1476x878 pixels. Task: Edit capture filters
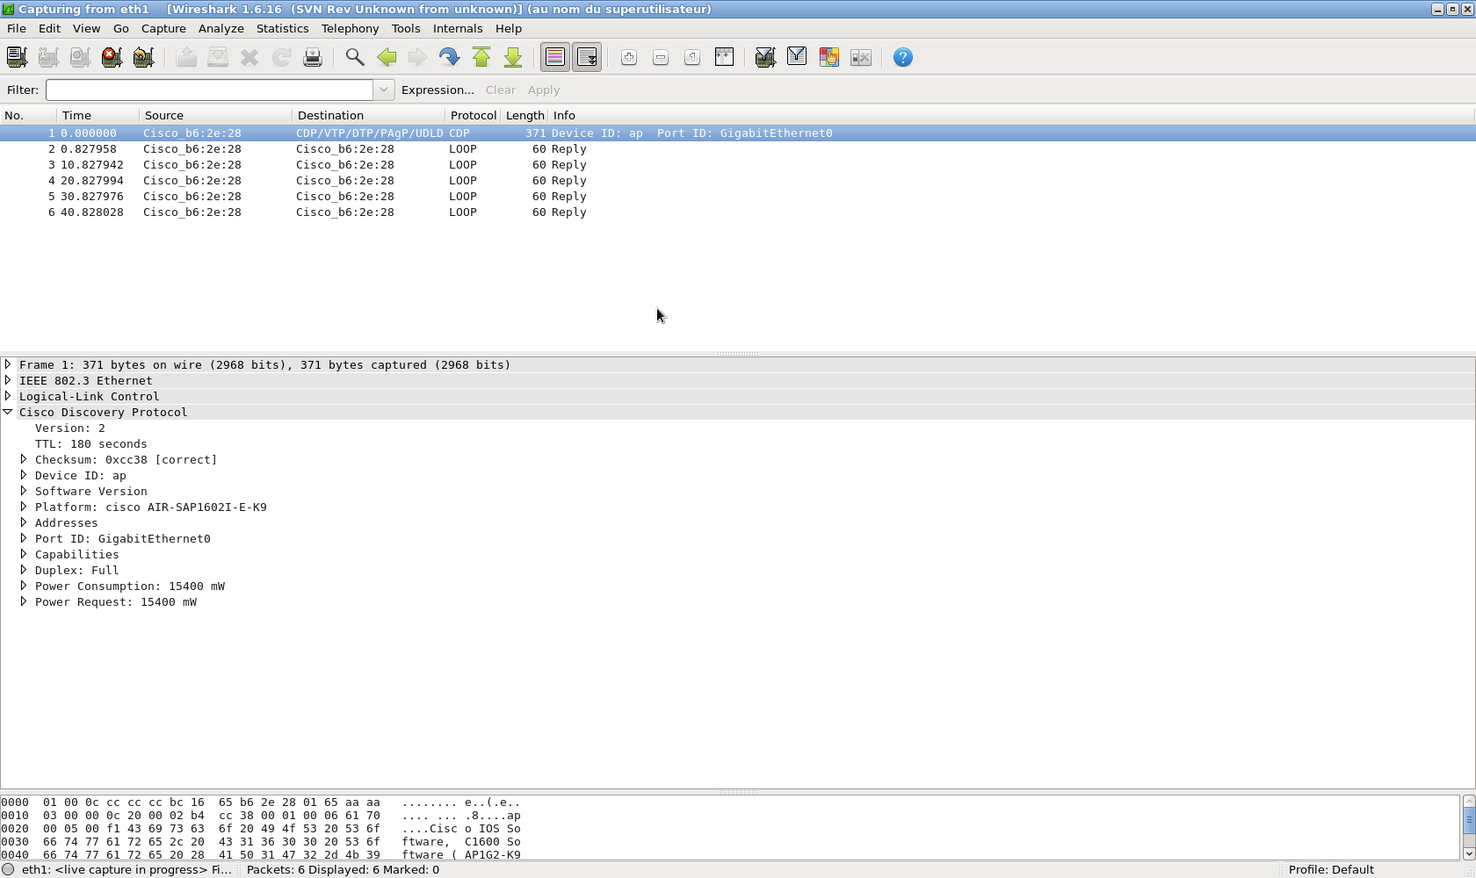[x=765, y=57]
